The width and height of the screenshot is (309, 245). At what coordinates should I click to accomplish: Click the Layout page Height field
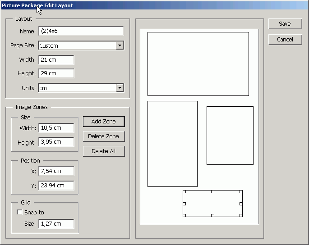[x=56, y=73]
